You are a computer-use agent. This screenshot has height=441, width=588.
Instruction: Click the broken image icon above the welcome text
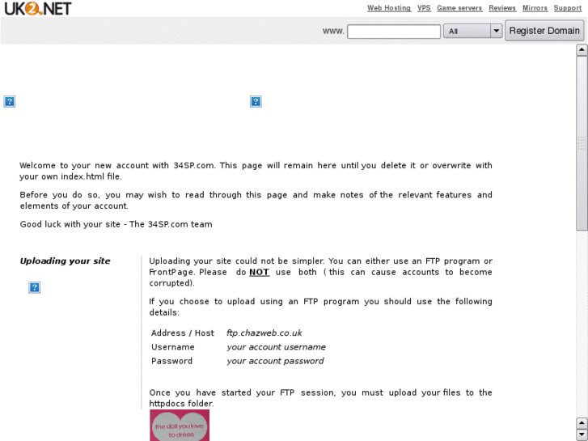click(10, 101)
